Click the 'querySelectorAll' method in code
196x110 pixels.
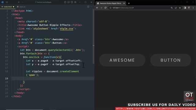60,50
